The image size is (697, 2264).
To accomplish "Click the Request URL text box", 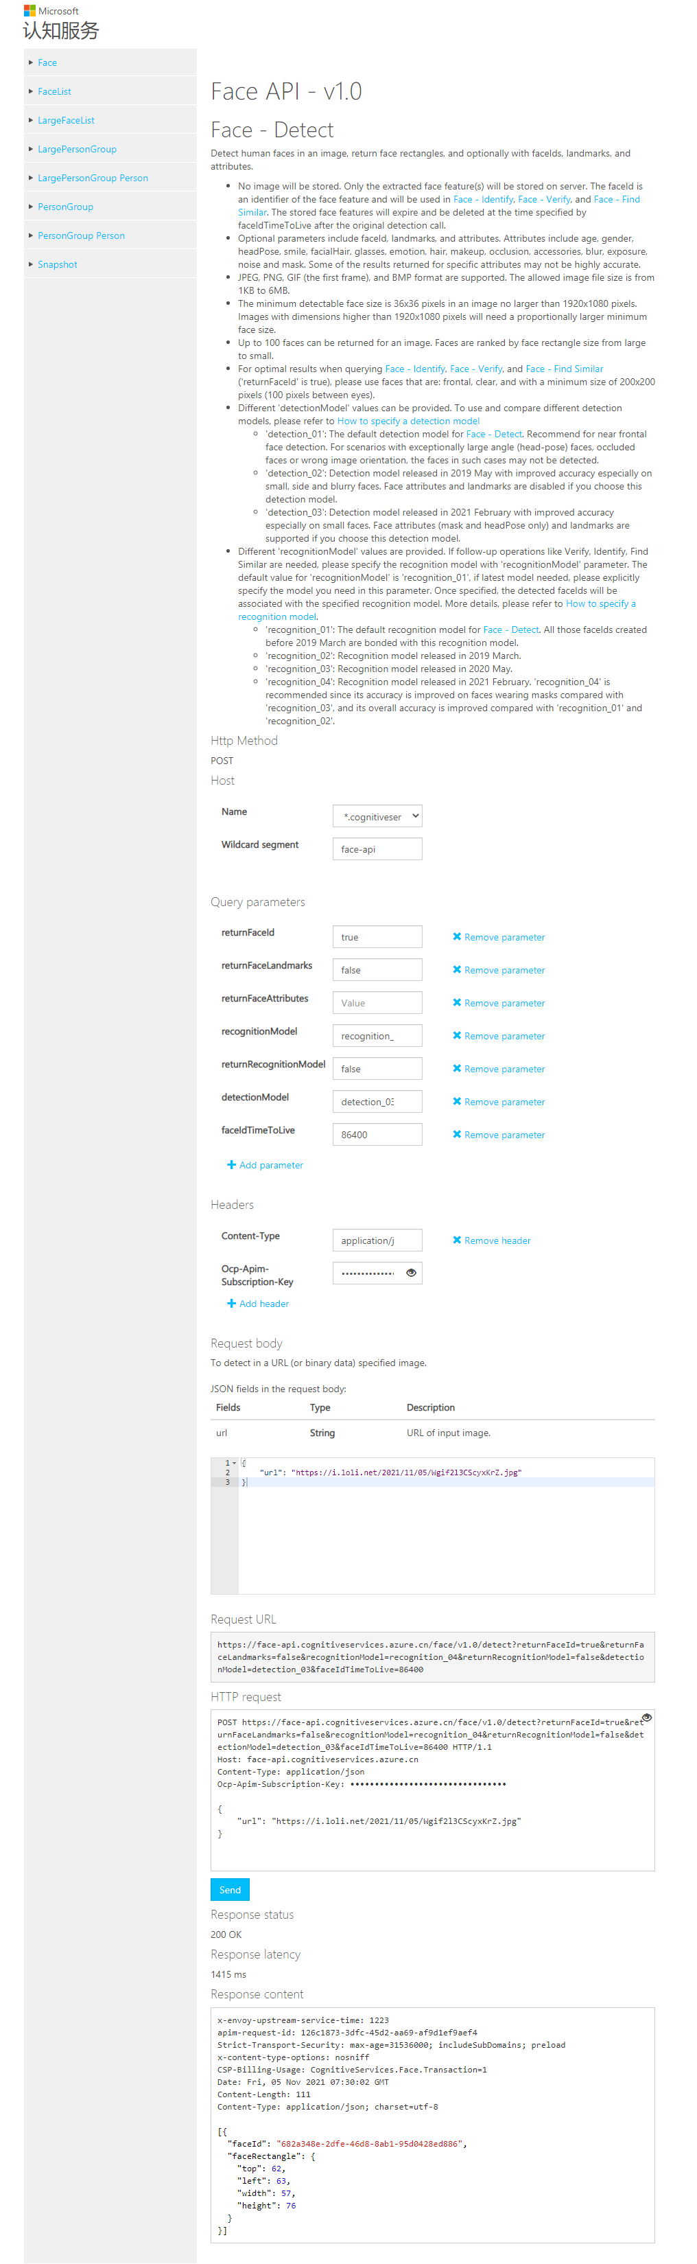I will tap(433, 1656).
